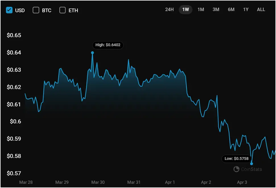Viewport: 276px width, 188px height.
Task: Click the $0.63 axis label
Action: (x=14, y=70)
